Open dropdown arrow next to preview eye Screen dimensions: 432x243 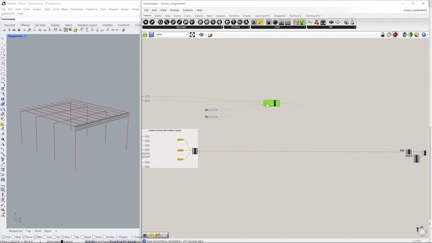coord(206,35)
